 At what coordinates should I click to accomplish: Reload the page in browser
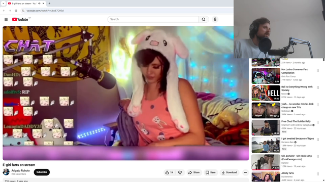tap(16, 11)
